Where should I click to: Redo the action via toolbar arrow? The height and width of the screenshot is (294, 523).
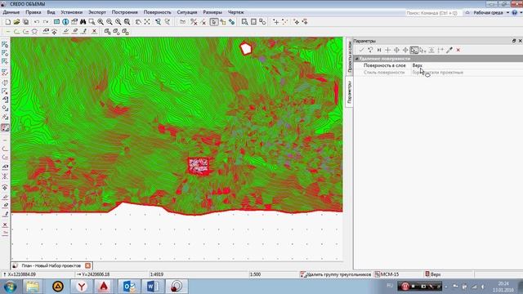click(x=46, y=22)
